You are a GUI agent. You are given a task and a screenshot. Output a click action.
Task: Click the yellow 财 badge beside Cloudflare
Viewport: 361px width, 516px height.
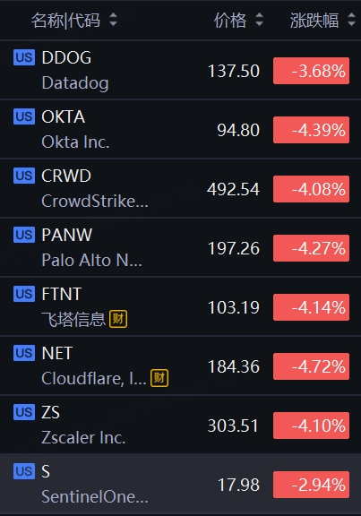(x=159, y=378)
